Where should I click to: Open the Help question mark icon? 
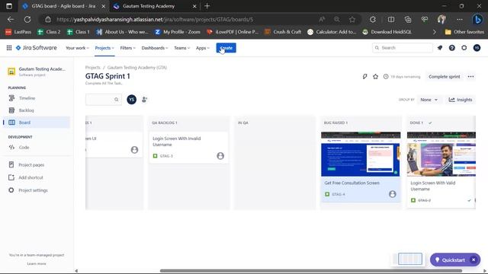pyautogui.click(x=452, y=48)
